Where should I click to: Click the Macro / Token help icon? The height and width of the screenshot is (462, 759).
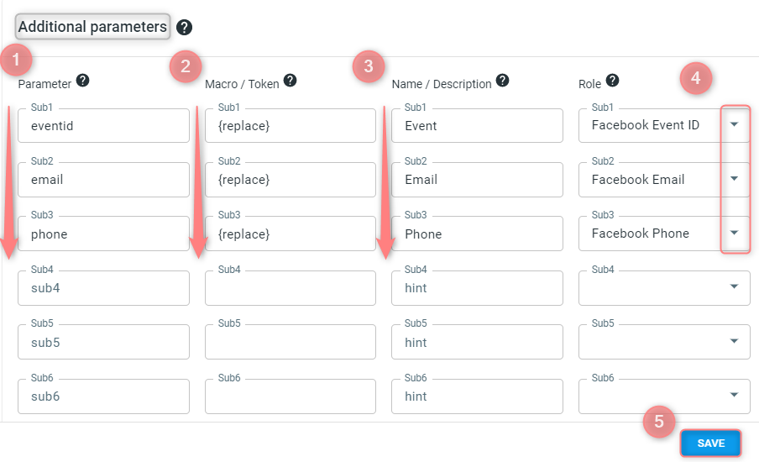click(290, 81)
